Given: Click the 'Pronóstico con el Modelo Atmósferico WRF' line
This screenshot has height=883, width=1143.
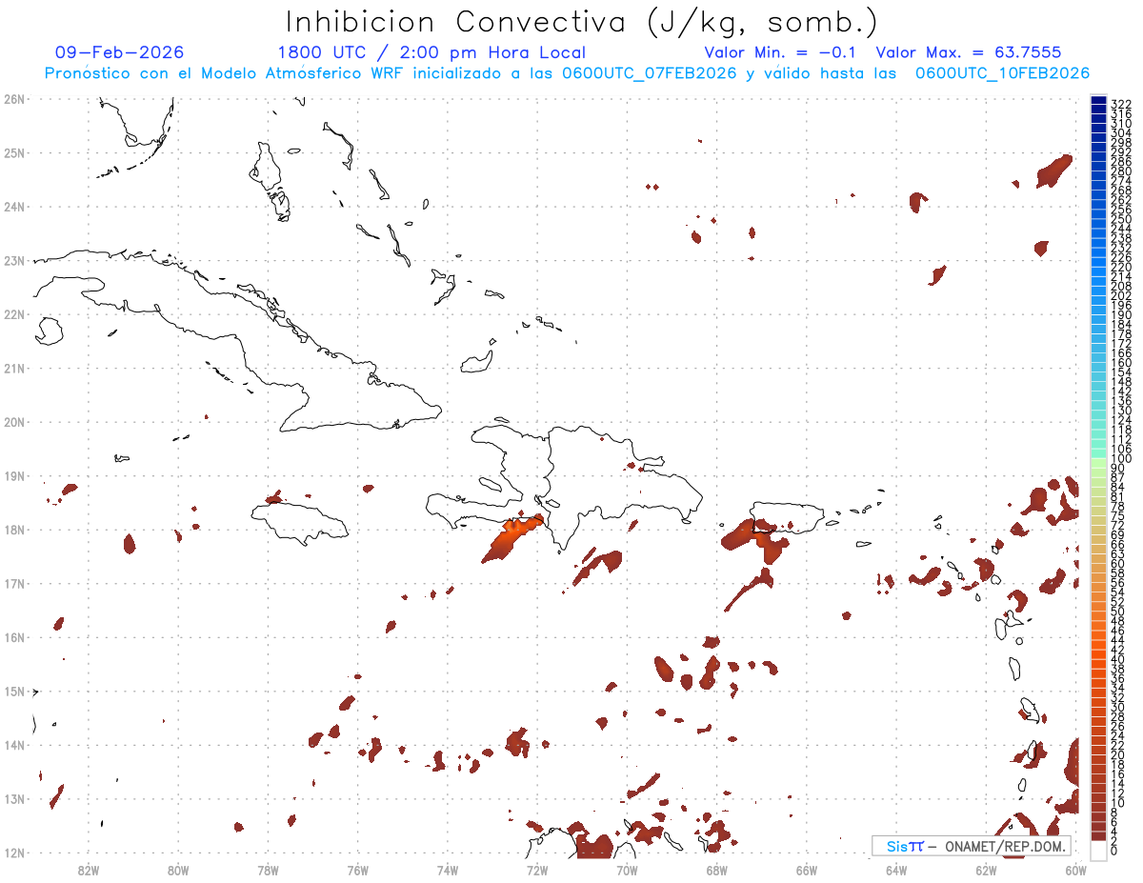Looking at the screenshot, I should pyautogui.click(x=568, y=73).
